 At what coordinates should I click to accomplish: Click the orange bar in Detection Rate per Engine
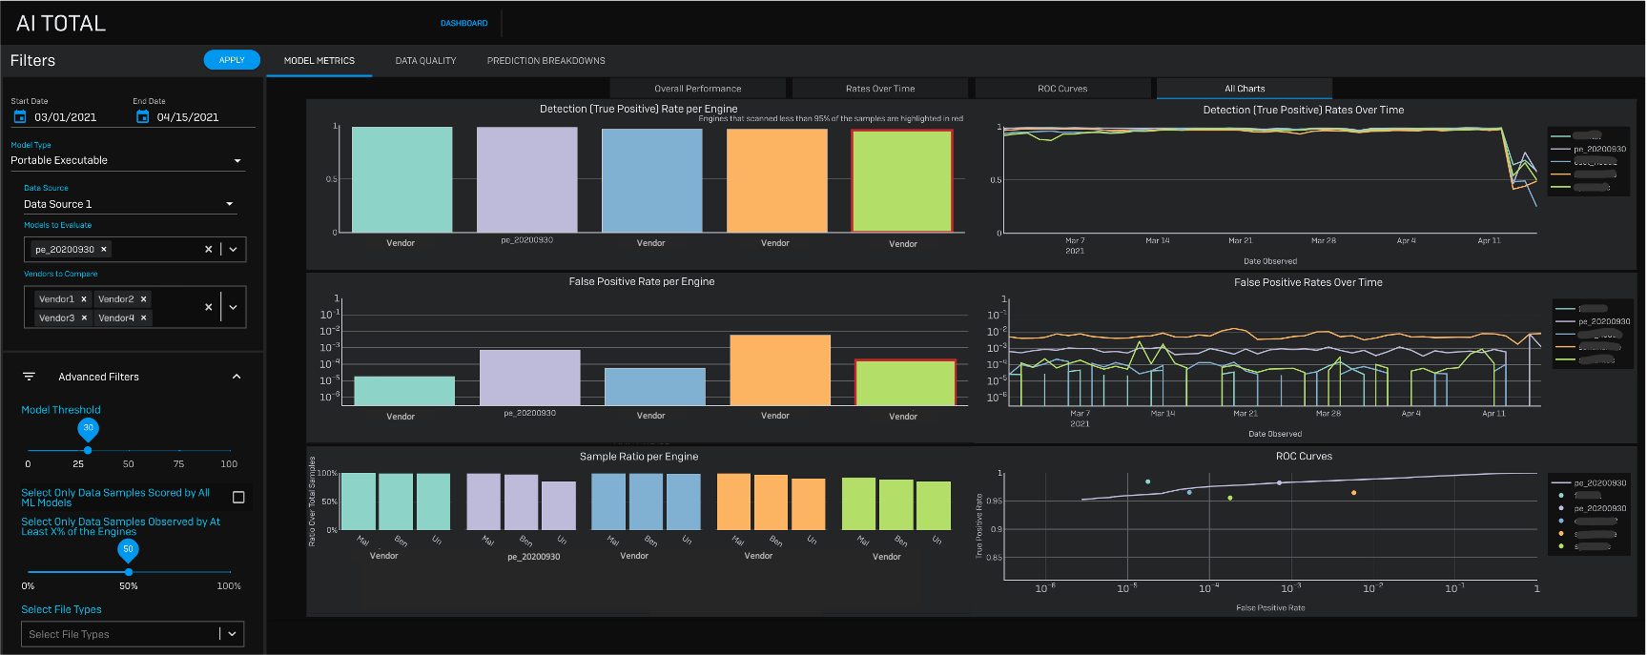pyautogui.click(x=777, y=180)
